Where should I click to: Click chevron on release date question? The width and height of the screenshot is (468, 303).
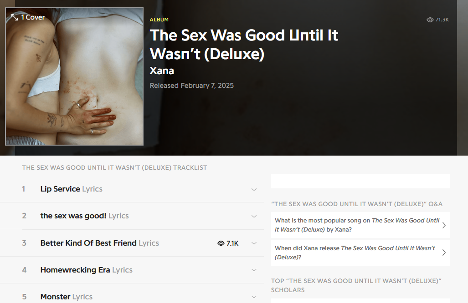(444, 253)
